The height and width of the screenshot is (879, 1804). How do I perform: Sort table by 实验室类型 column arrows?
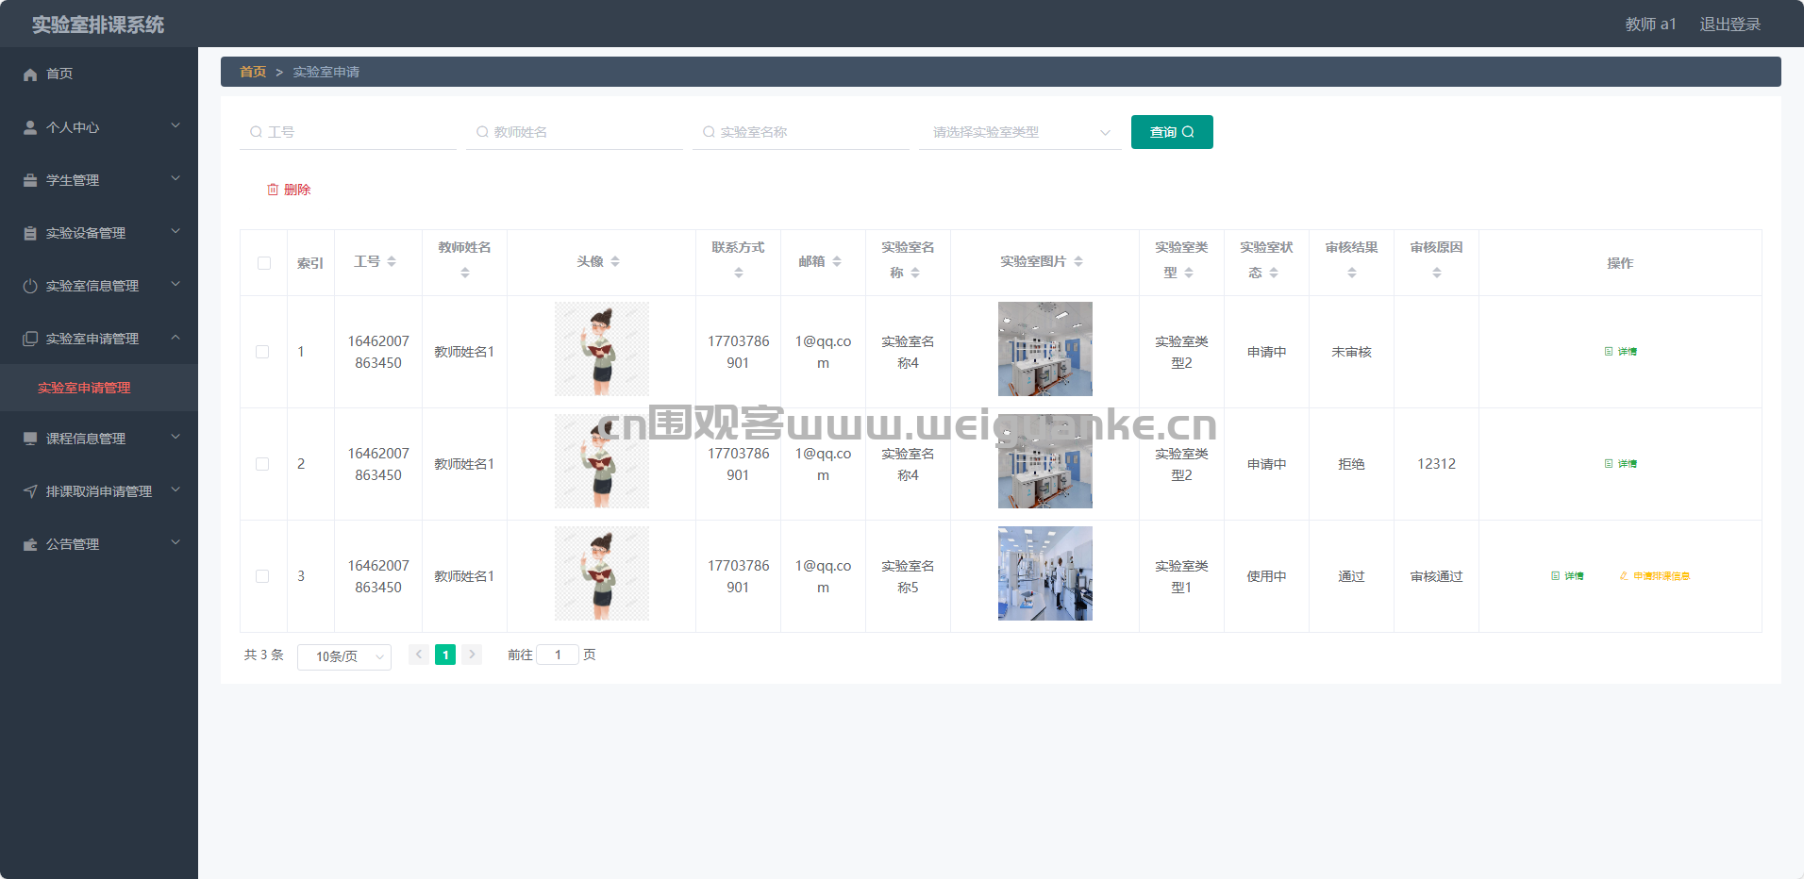[x=1189, y=273]
